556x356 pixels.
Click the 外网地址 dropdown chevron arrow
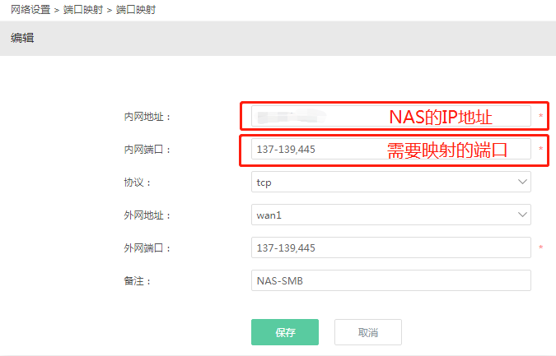(521, 215)
